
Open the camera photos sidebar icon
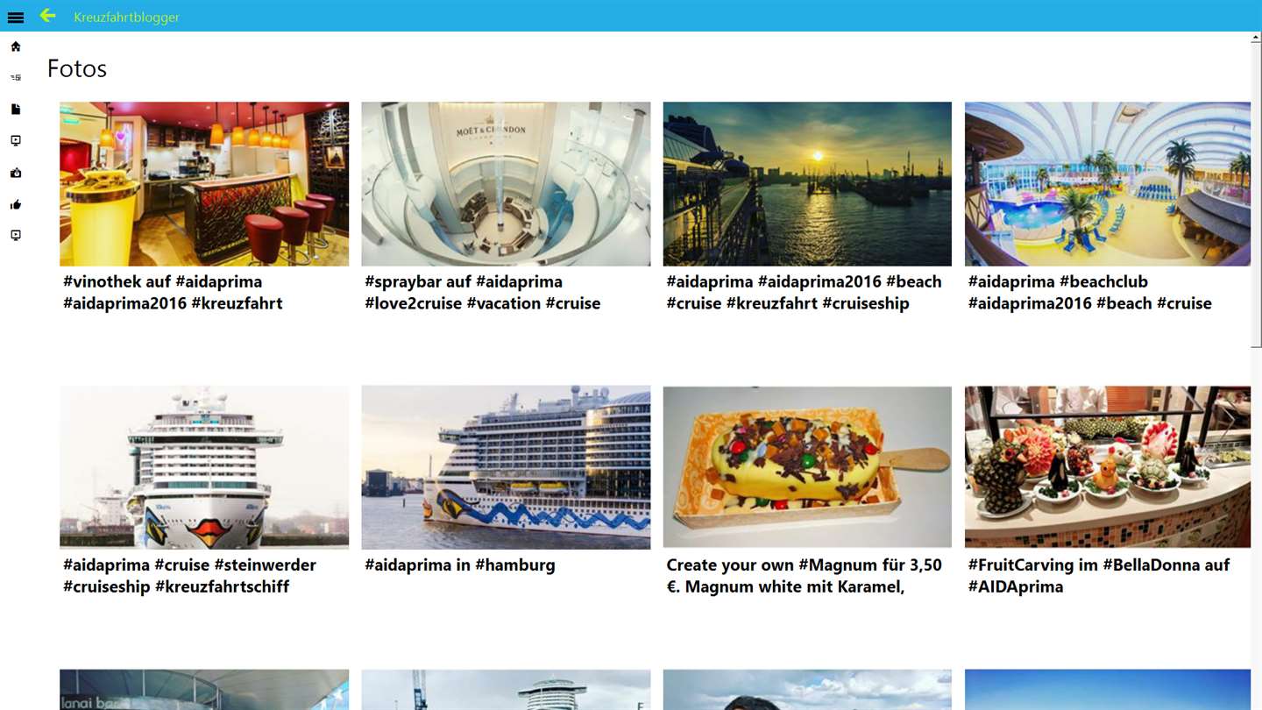(16, 173)
